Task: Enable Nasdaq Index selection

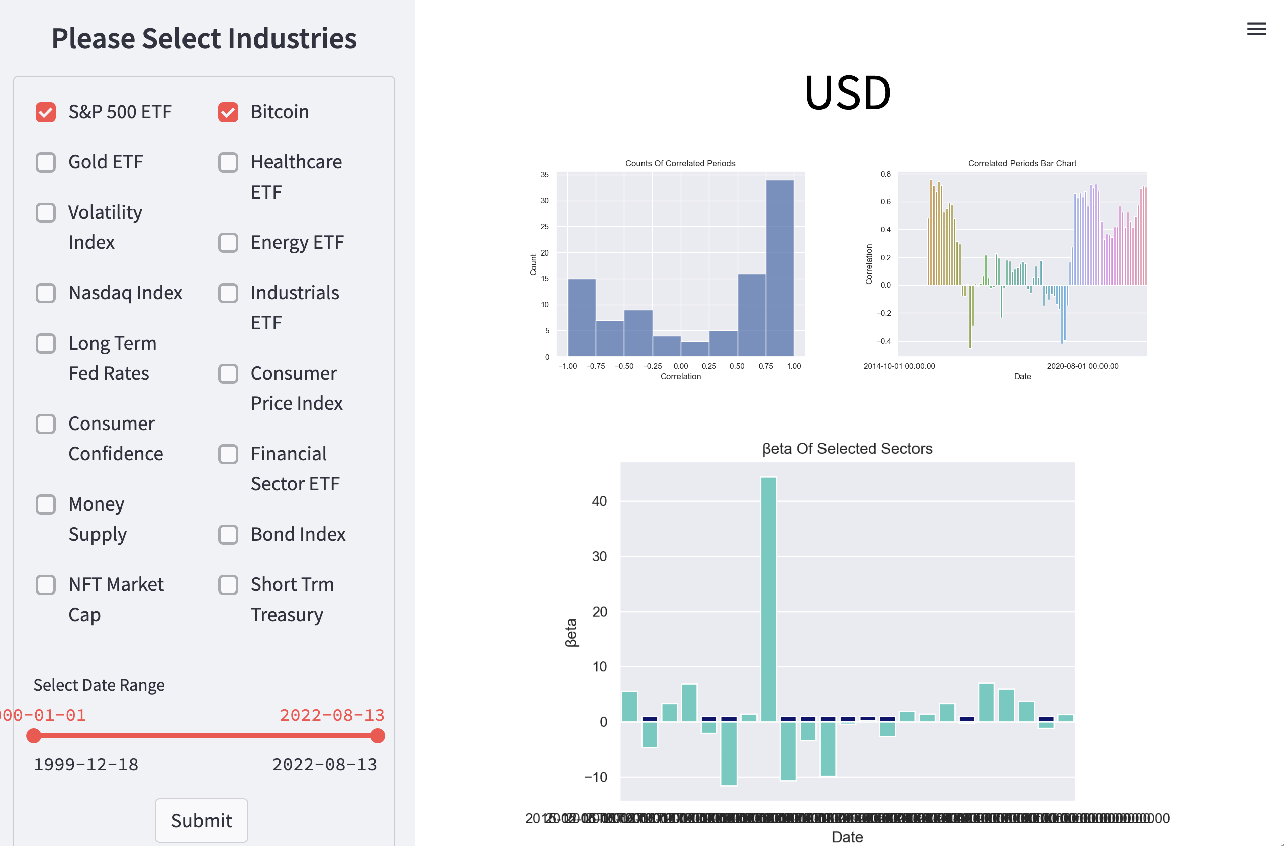Action: point(46,293)
